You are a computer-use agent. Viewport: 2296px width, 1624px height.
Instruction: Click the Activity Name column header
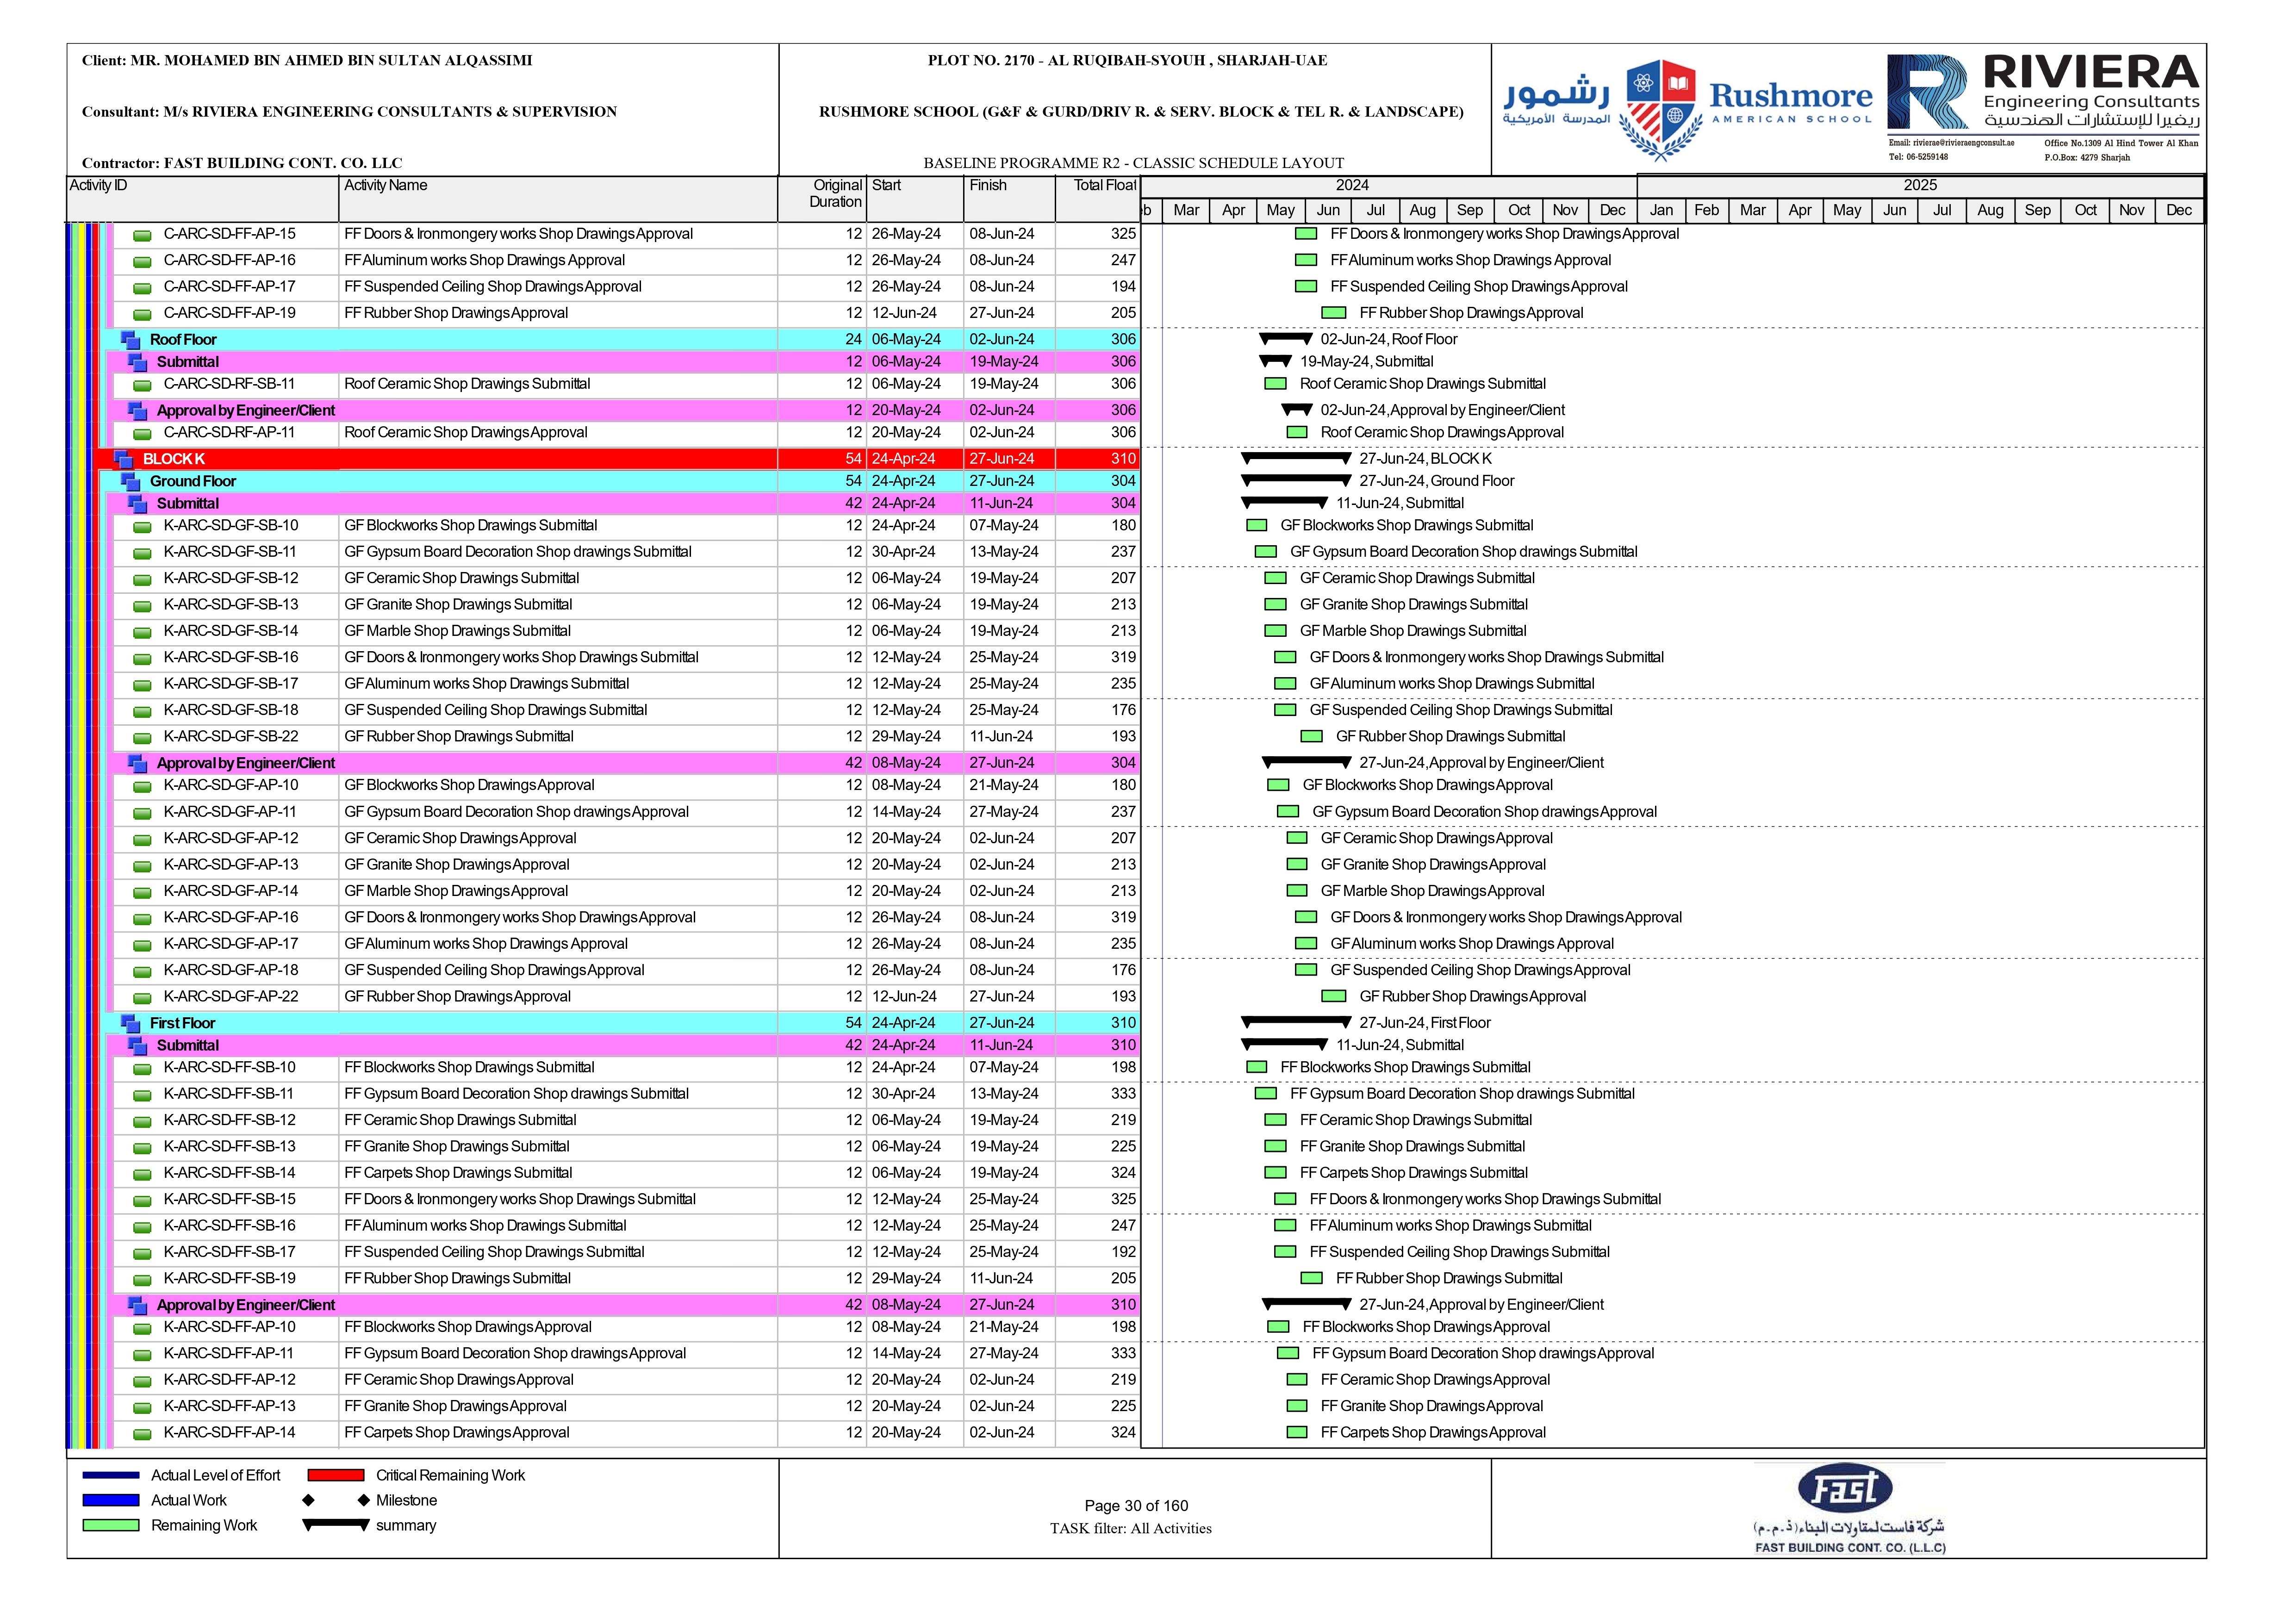click(558, 199)
